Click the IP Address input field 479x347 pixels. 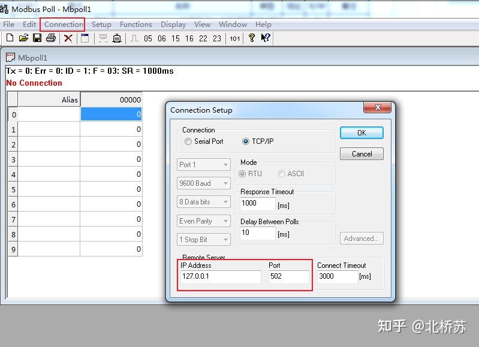[221, 276]
